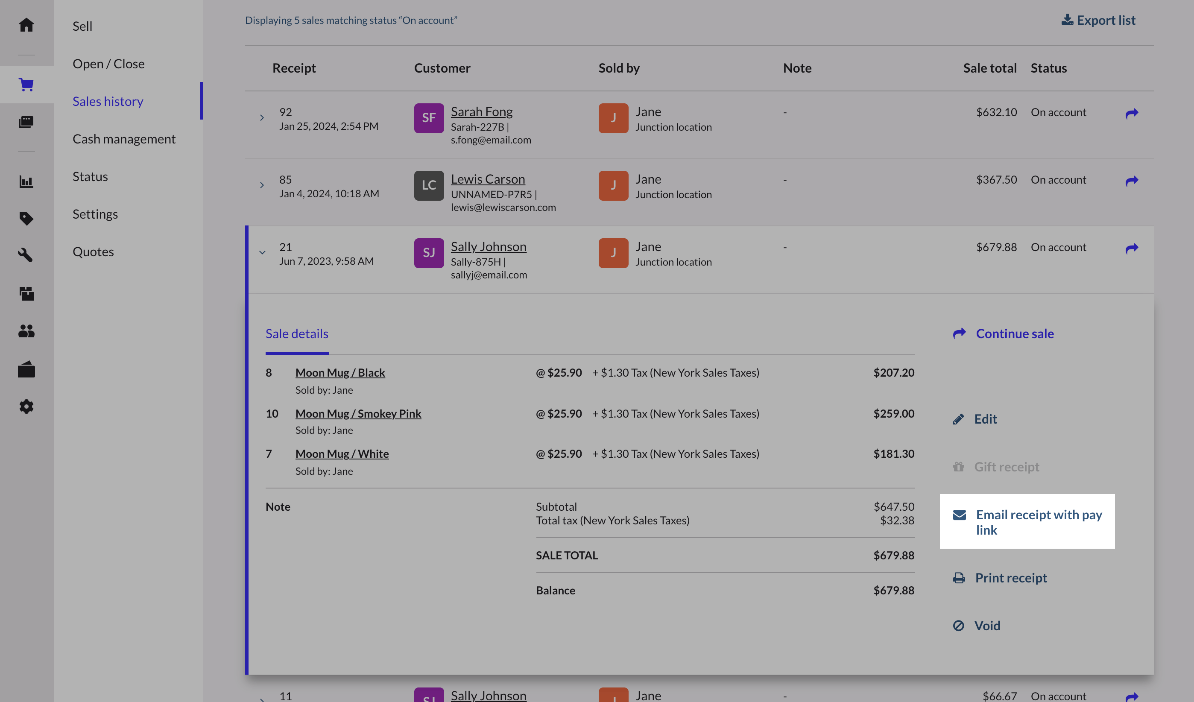
Task: Open the reporting bar chart icon
Action: pyautogui.click(x=26, y=181)
